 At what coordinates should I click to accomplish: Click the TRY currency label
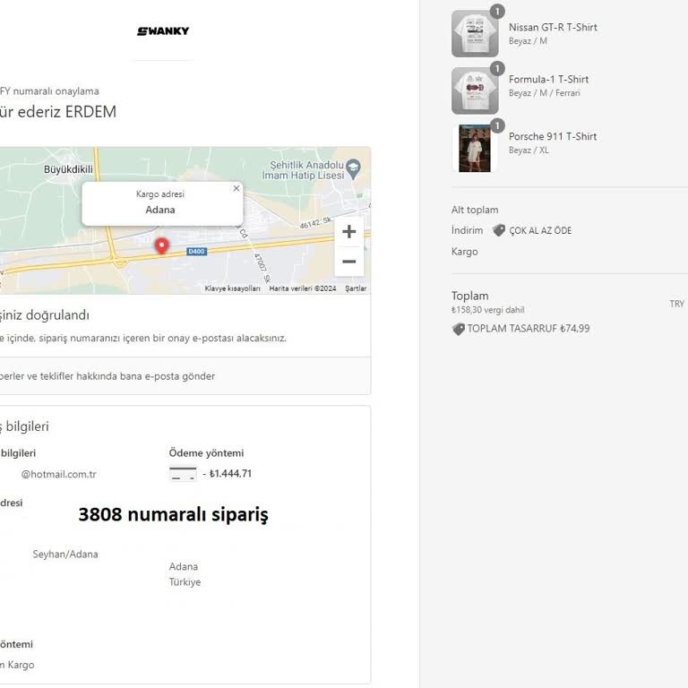[x=676, y=304]
